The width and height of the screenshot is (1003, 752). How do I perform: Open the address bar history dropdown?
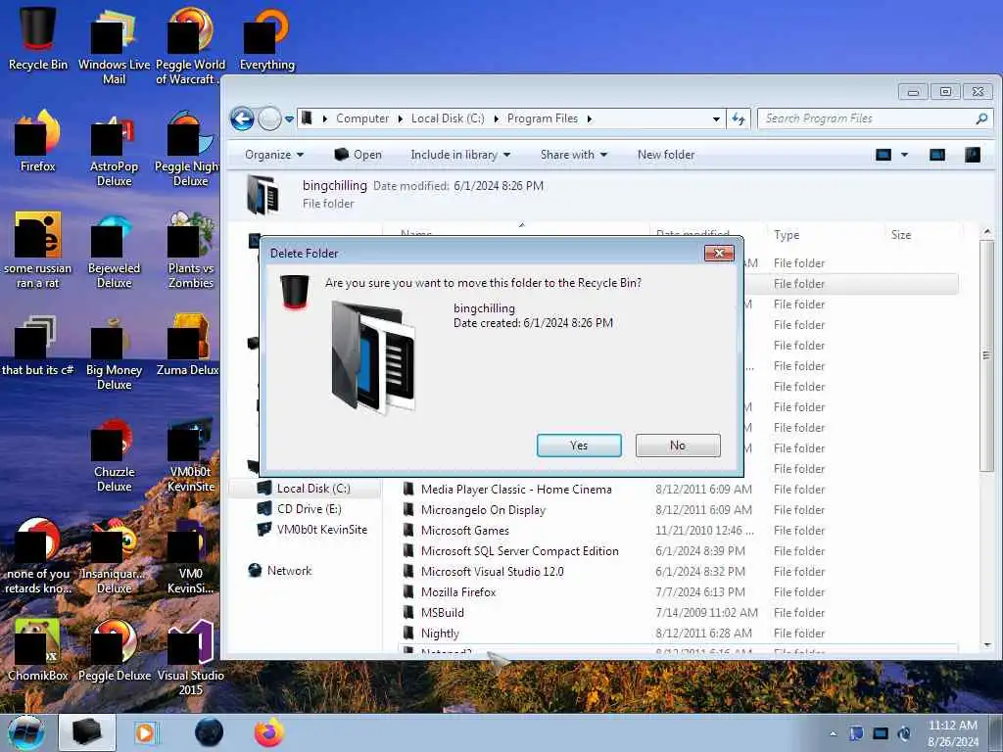(716, 118)
